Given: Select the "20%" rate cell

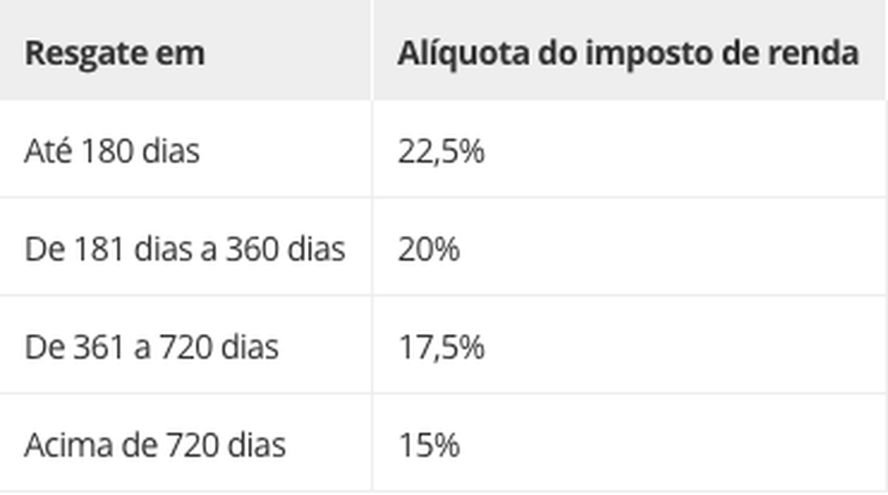Looking at the screenshot, I should (x=428, y=250).
